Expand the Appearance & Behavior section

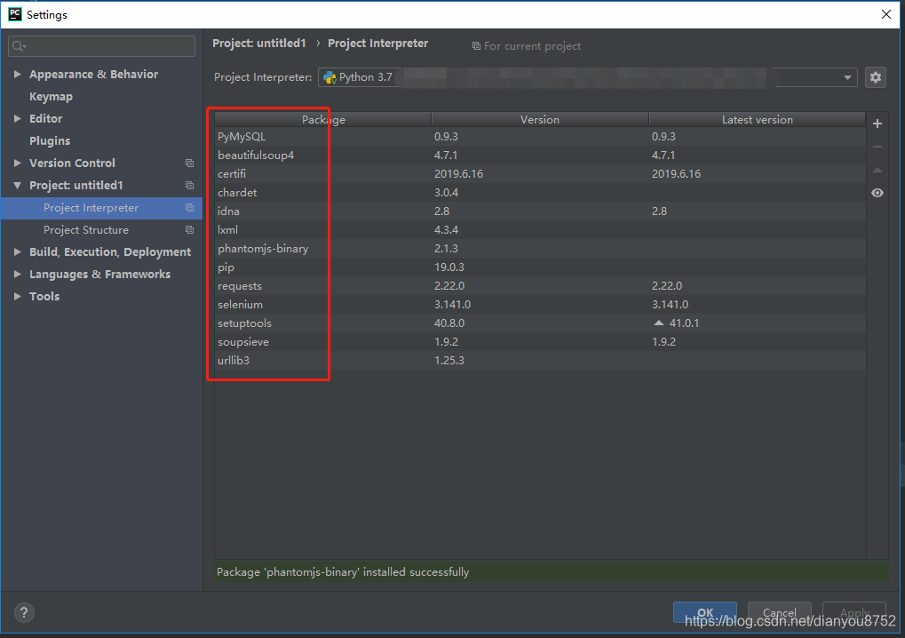[17, 75]
